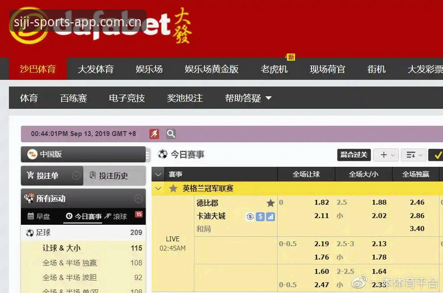Image resolution: width=443 pixels, height=293 pixels.
Task: Open the 帮助答疑 dropdown menu
Action: [x=248, y=98]
